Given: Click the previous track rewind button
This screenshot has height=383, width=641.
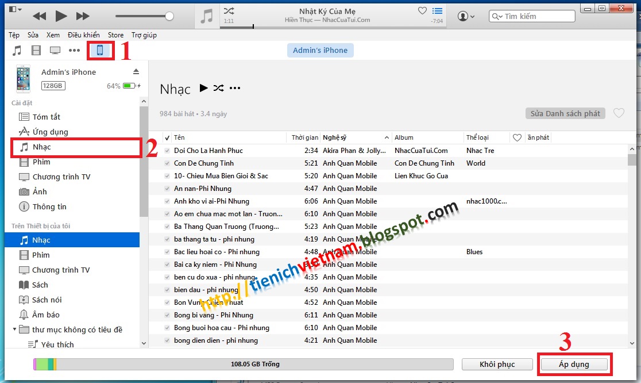Looking at the screenshot, I should (39, 16).
